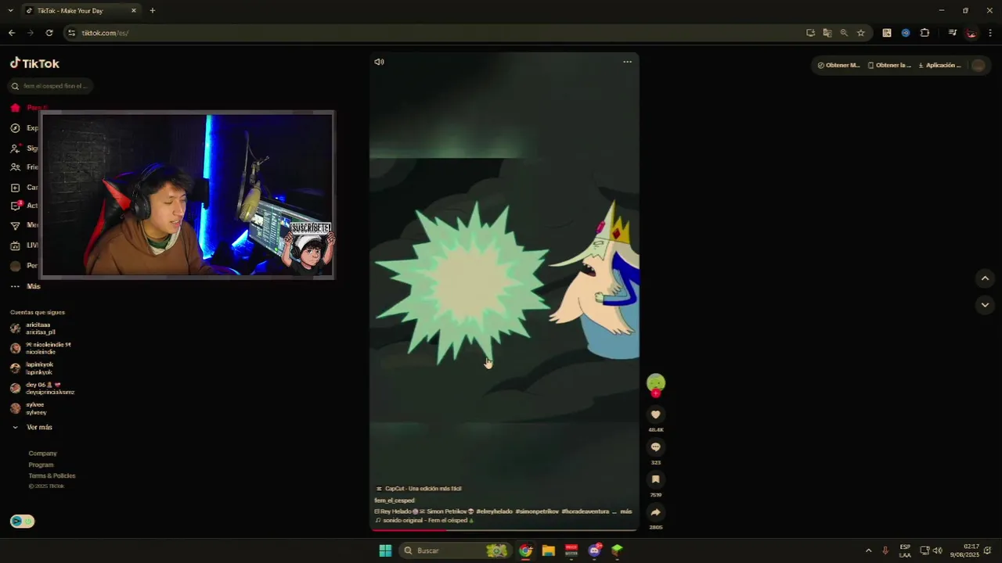Bookmark page with the star icon

(x=860, y=33)
